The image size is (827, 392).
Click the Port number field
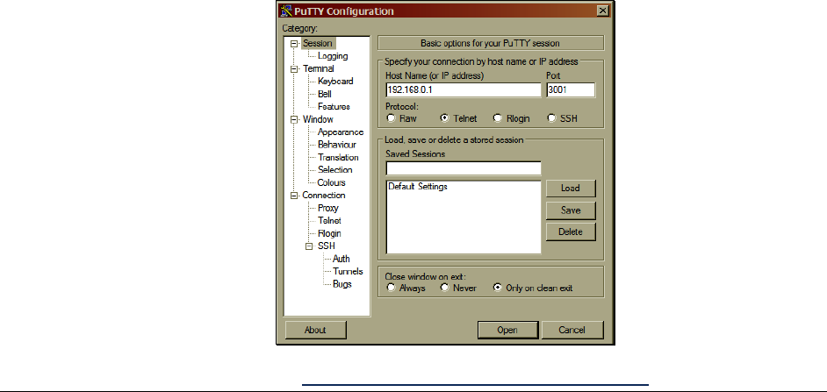pyautogui.click(x=571, y=89)
